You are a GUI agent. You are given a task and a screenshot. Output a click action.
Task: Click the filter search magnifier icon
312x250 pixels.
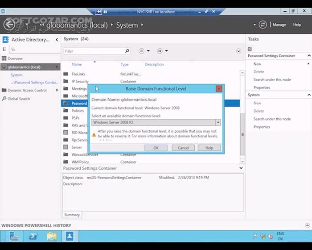[127, 51]
